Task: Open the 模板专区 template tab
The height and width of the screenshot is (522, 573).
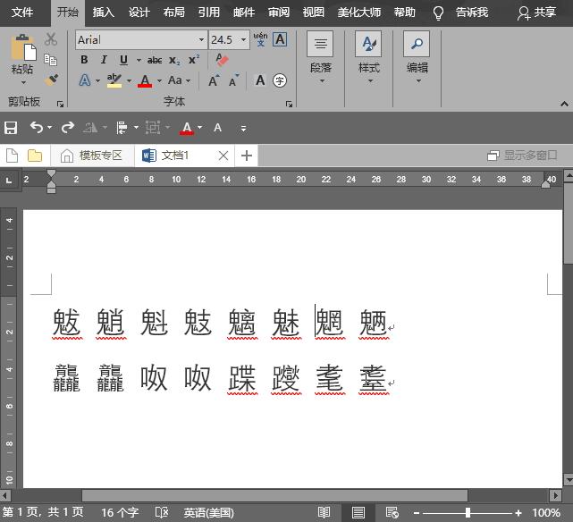Action: [92, 156]
